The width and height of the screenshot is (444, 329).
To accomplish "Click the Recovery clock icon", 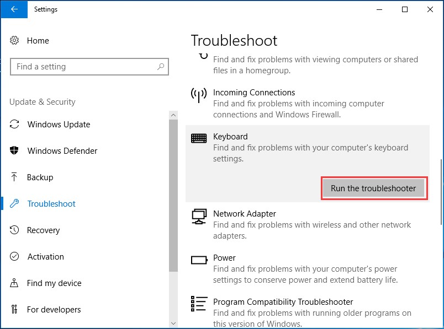I will tap(15, 230).
